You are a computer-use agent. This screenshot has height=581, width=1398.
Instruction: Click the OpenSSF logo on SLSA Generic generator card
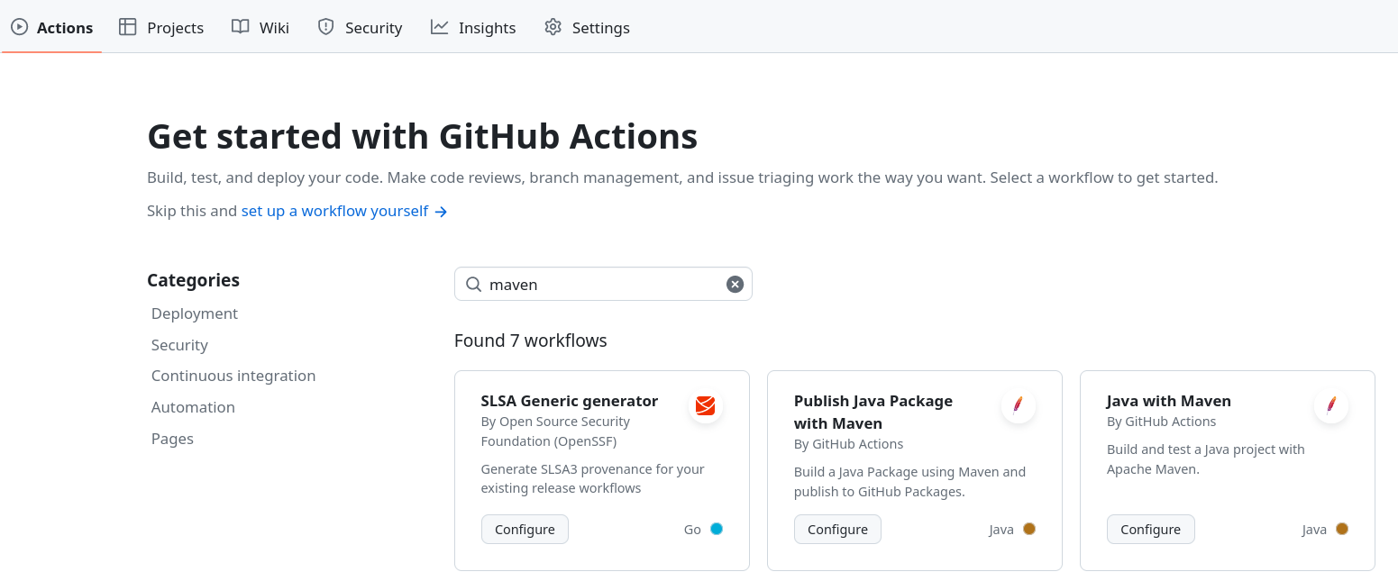pos(705,406)
